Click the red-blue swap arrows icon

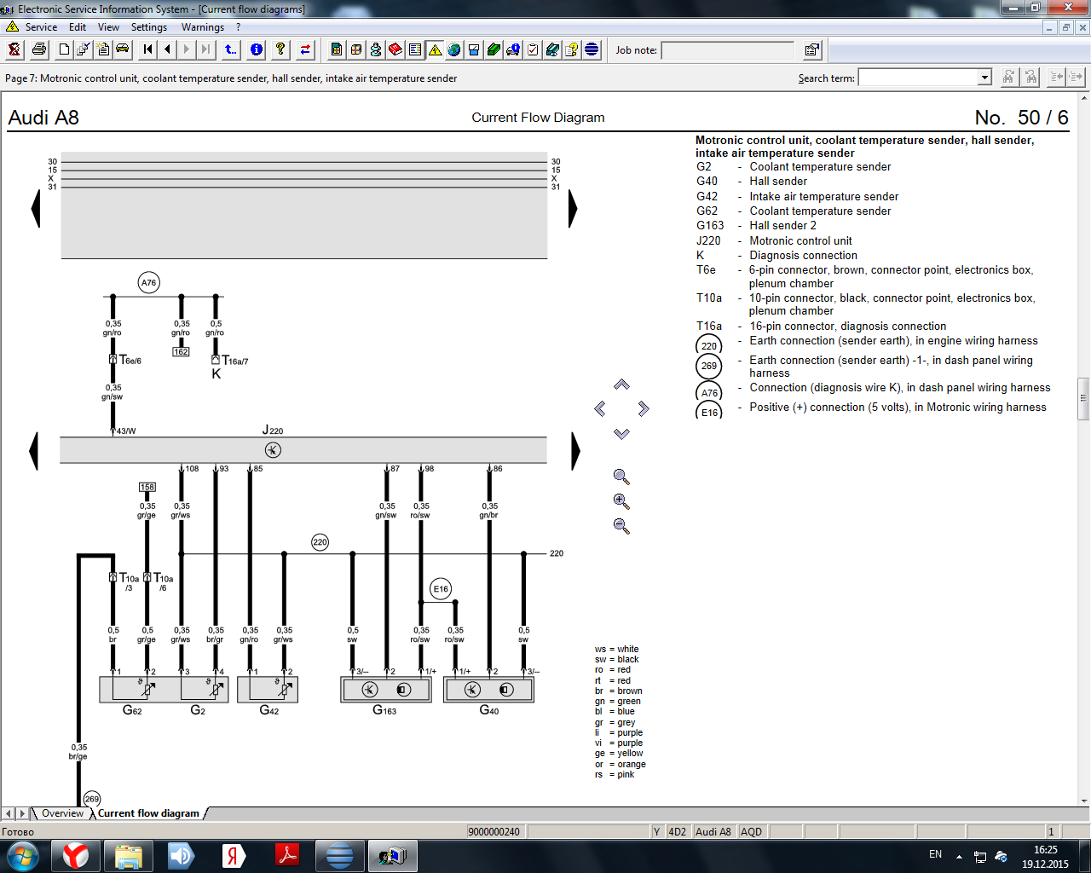305,49
